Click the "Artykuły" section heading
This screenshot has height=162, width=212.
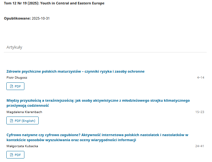[14, 47]
